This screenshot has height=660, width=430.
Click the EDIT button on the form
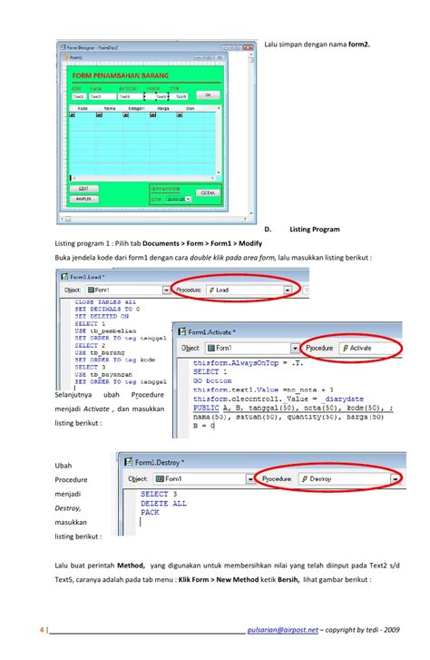click(84, 189)
